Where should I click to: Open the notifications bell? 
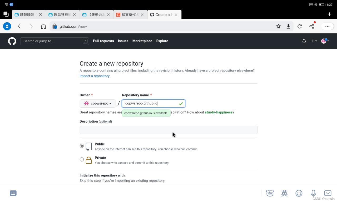(x=304, y=41)
